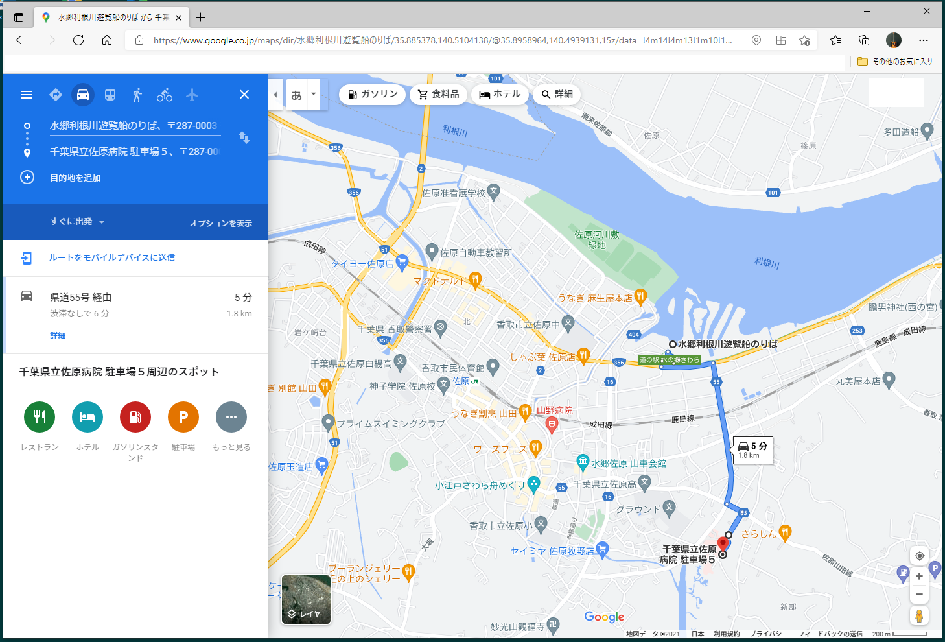Open その他のお気に入り favorites folder
This screenshot has height=642, width=945.
[x=895, y=62]
